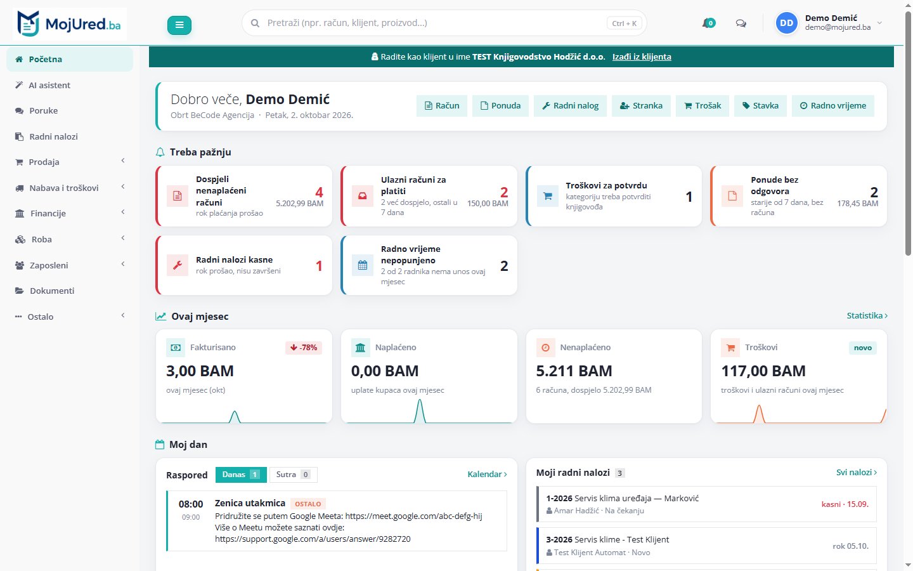The image size is (913, 571).
Task: Click the Troškovi za potvrdu cart icon
Action: 548,196
